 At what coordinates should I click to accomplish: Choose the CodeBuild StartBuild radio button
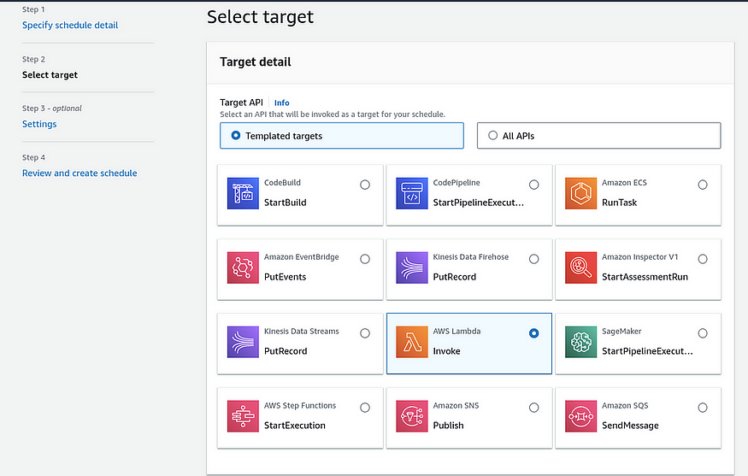pos(365,185)
